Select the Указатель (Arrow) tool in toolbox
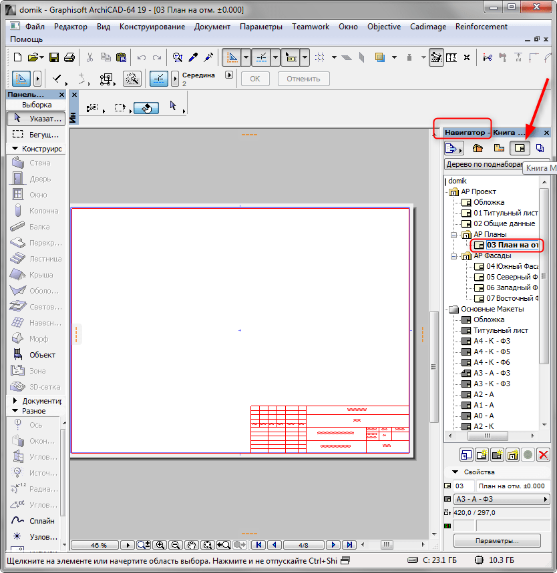557x573 pixels. pyautogui.click(x=36, y=119)
